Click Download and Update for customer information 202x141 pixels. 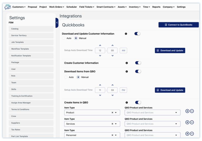pyautogui.click(x=170, y=51)
